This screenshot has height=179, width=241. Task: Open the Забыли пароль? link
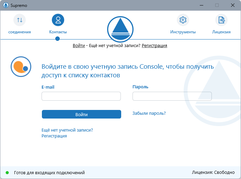point(149,113)
